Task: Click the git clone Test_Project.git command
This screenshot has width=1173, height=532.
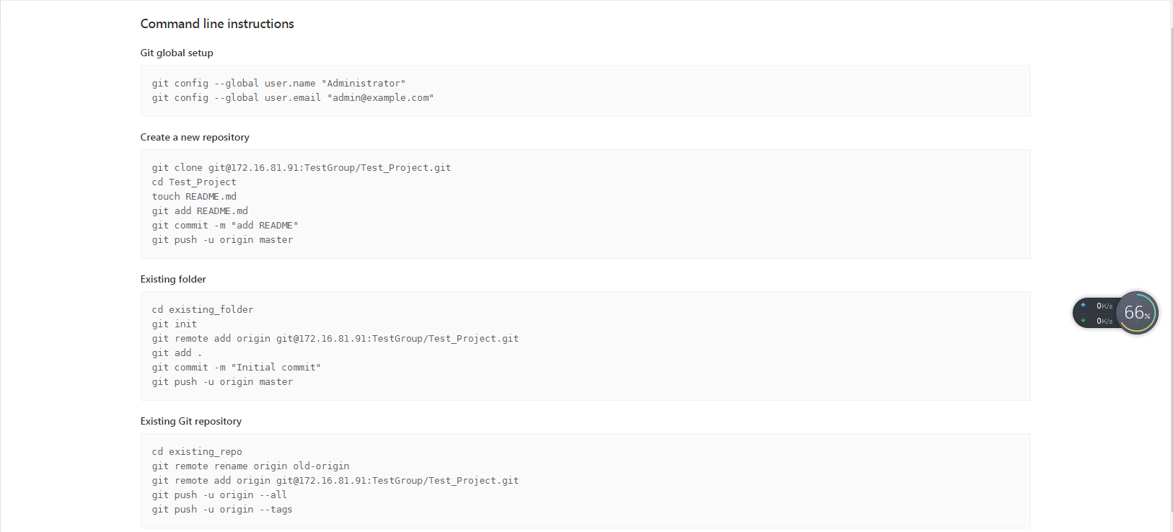Action: pyautogui.click(x=302, y=168)
